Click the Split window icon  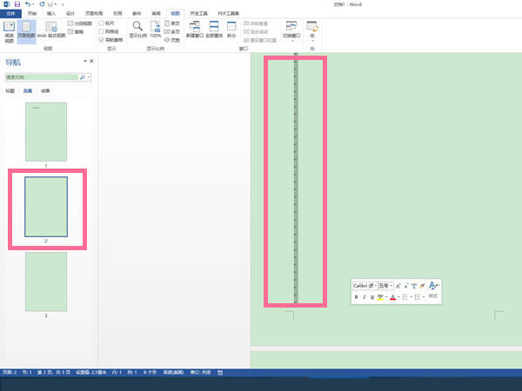tap(231, 30)
